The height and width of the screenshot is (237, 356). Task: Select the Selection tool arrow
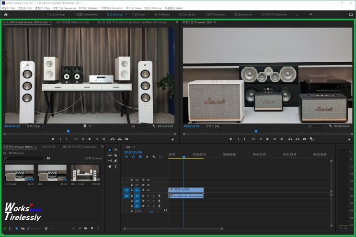[x=110, y=150]
